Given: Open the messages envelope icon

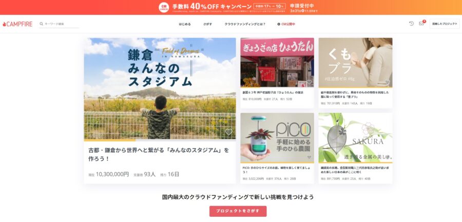Looking at the screenshot, I should (421, 24).
